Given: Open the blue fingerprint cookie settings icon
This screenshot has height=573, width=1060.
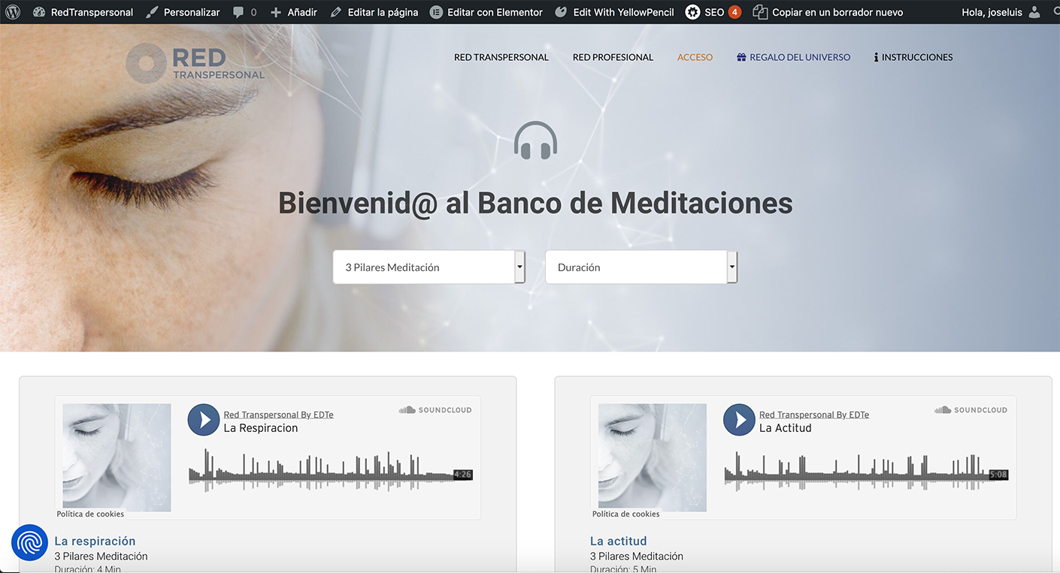Looking at the screenshot, I should pyautogui.click(x=30, y=542).
